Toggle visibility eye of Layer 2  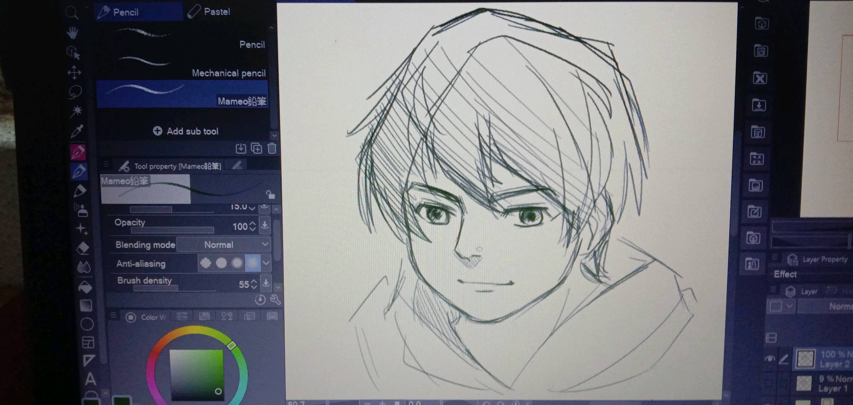coord(769,359)
